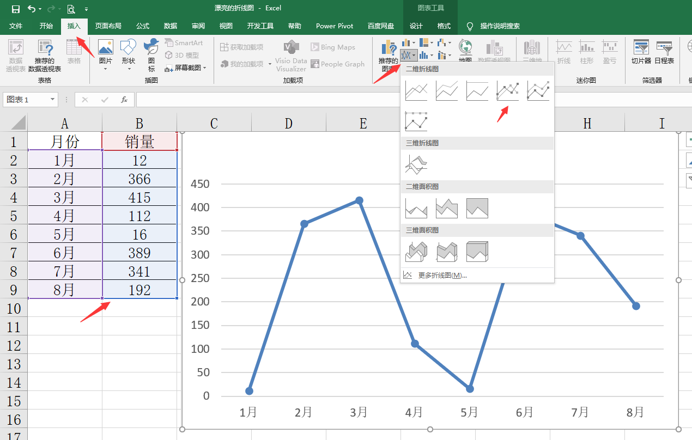The width and height of the screenshot is (692, 440).
Task: Switch to the 公式 ribbon tab
Action: [143, 26]
